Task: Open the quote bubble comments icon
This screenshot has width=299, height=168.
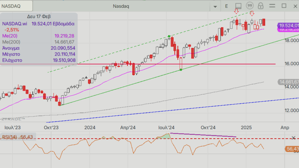Action: [250, 6]
